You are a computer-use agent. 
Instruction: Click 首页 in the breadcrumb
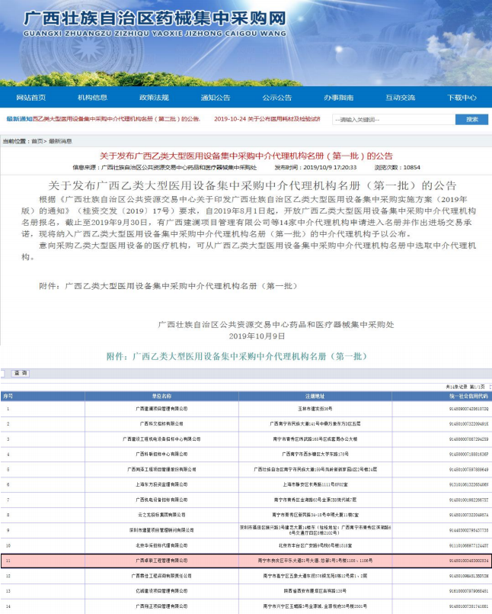[x=37, y=141]
